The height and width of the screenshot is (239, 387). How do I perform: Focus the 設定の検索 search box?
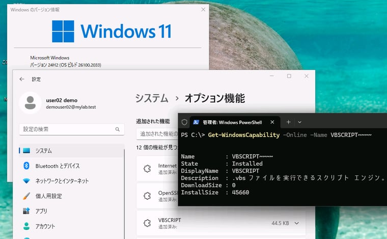click(x=72, y=129)
